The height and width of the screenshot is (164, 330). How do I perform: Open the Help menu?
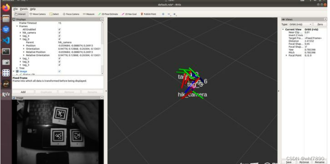pos(33,9)
